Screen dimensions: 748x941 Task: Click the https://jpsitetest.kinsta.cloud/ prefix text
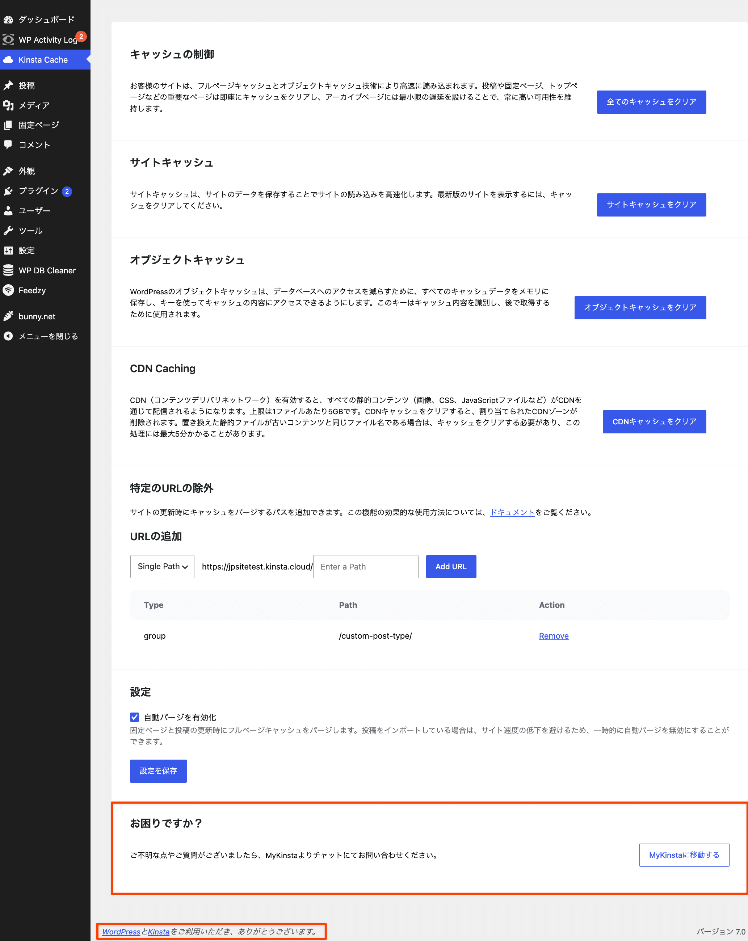(x=257, y=567)
